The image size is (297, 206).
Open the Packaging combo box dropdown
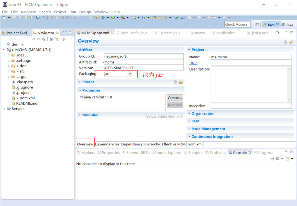coord(130,74)
